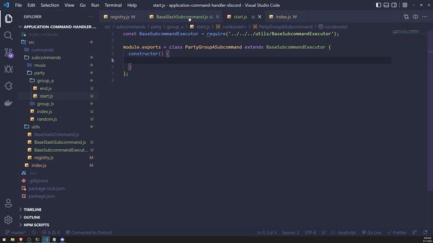
Task: Click Connected to Discord status
Action: coord(89,232)
